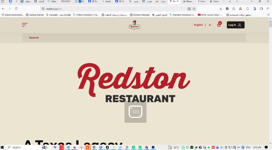Open Domain Manager bookmark

coord(140,15)
